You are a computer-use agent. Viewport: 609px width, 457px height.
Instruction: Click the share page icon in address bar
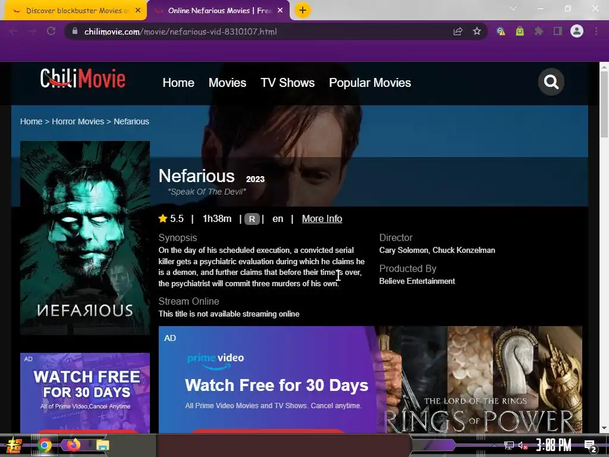click(458, 32)
